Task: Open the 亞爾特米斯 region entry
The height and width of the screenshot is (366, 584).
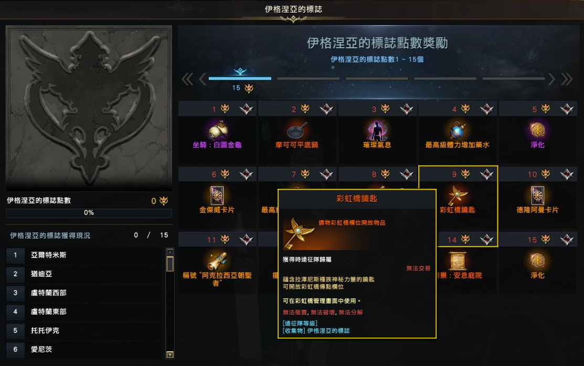Action: pos(85,255)
